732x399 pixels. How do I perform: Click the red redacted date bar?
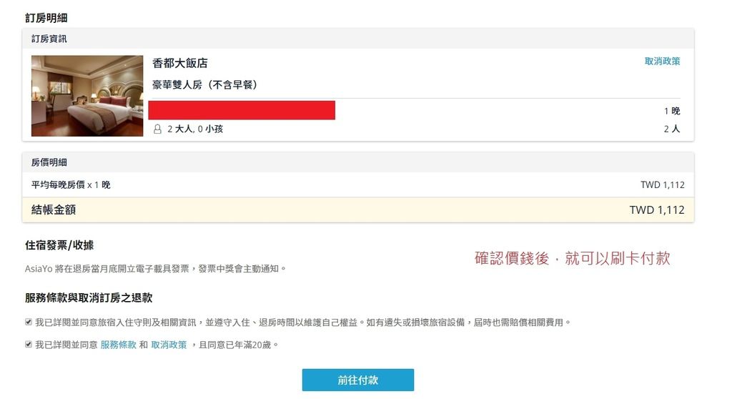tap(242, 110)
